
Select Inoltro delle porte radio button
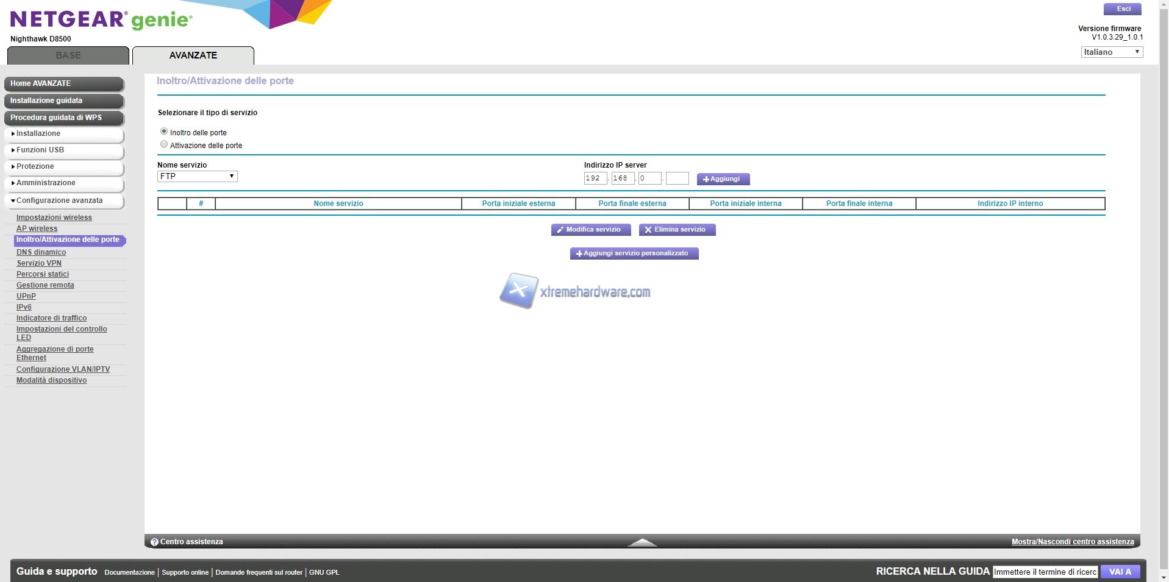(164, 132)
